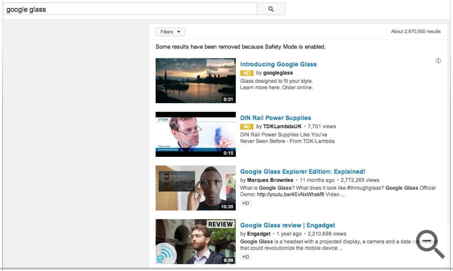Click the search magnifying glass icon
Screen dimensions: 453x271
click(271, 9)
